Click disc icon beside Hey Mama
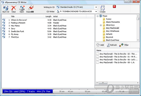The image size is (141, 96). 4,26
